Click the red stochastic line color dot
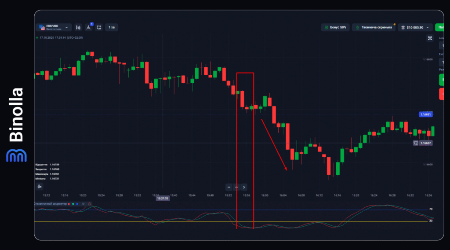 [x=69, y=204]
